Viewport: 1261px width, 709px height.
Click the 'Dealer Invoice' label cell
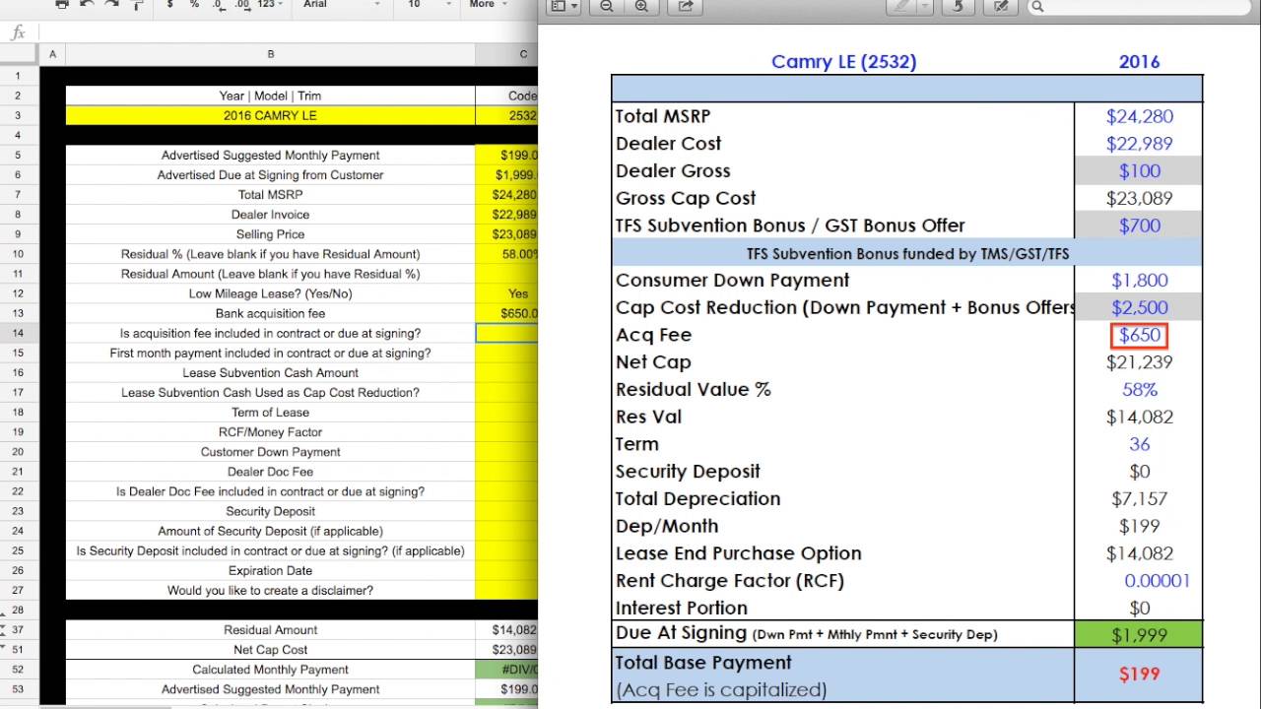click(x=270, y=214)
